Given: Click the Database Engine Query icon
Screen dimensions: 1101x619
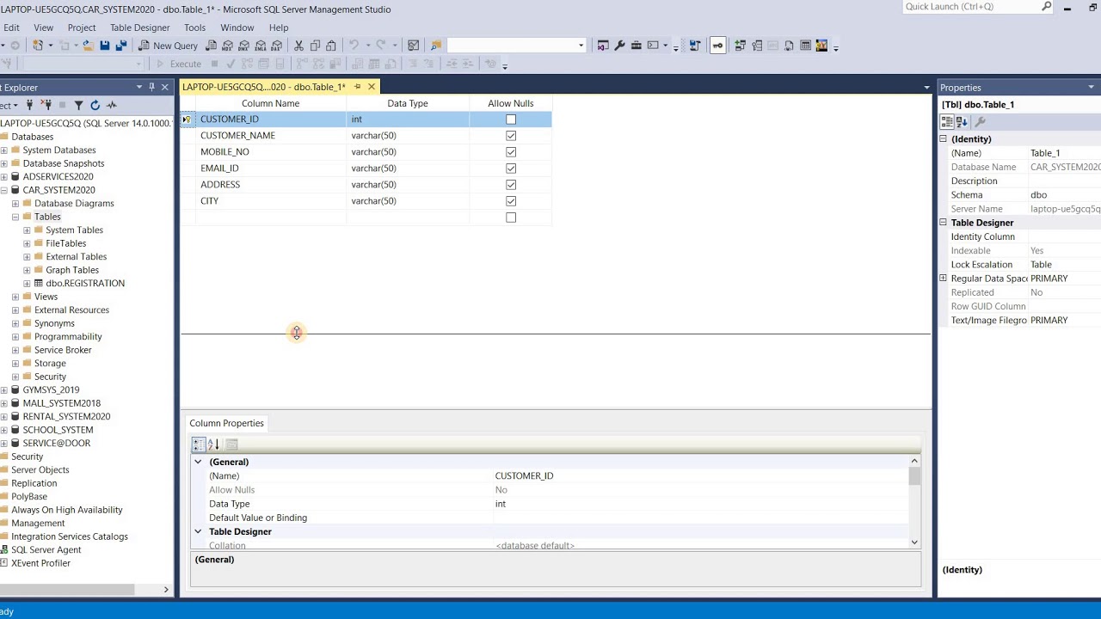Looking at the screenshot, I should pyautogui.click(x=212, y=46).
